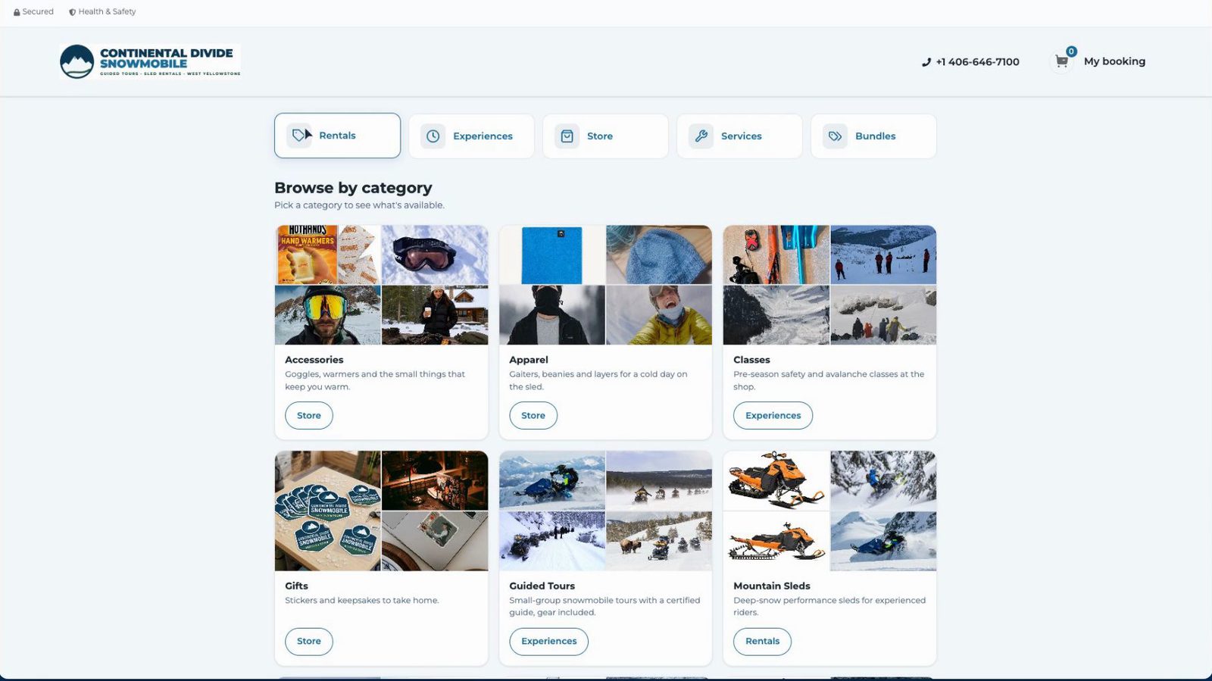Switch to the Experiences tab

coord(471,136)
